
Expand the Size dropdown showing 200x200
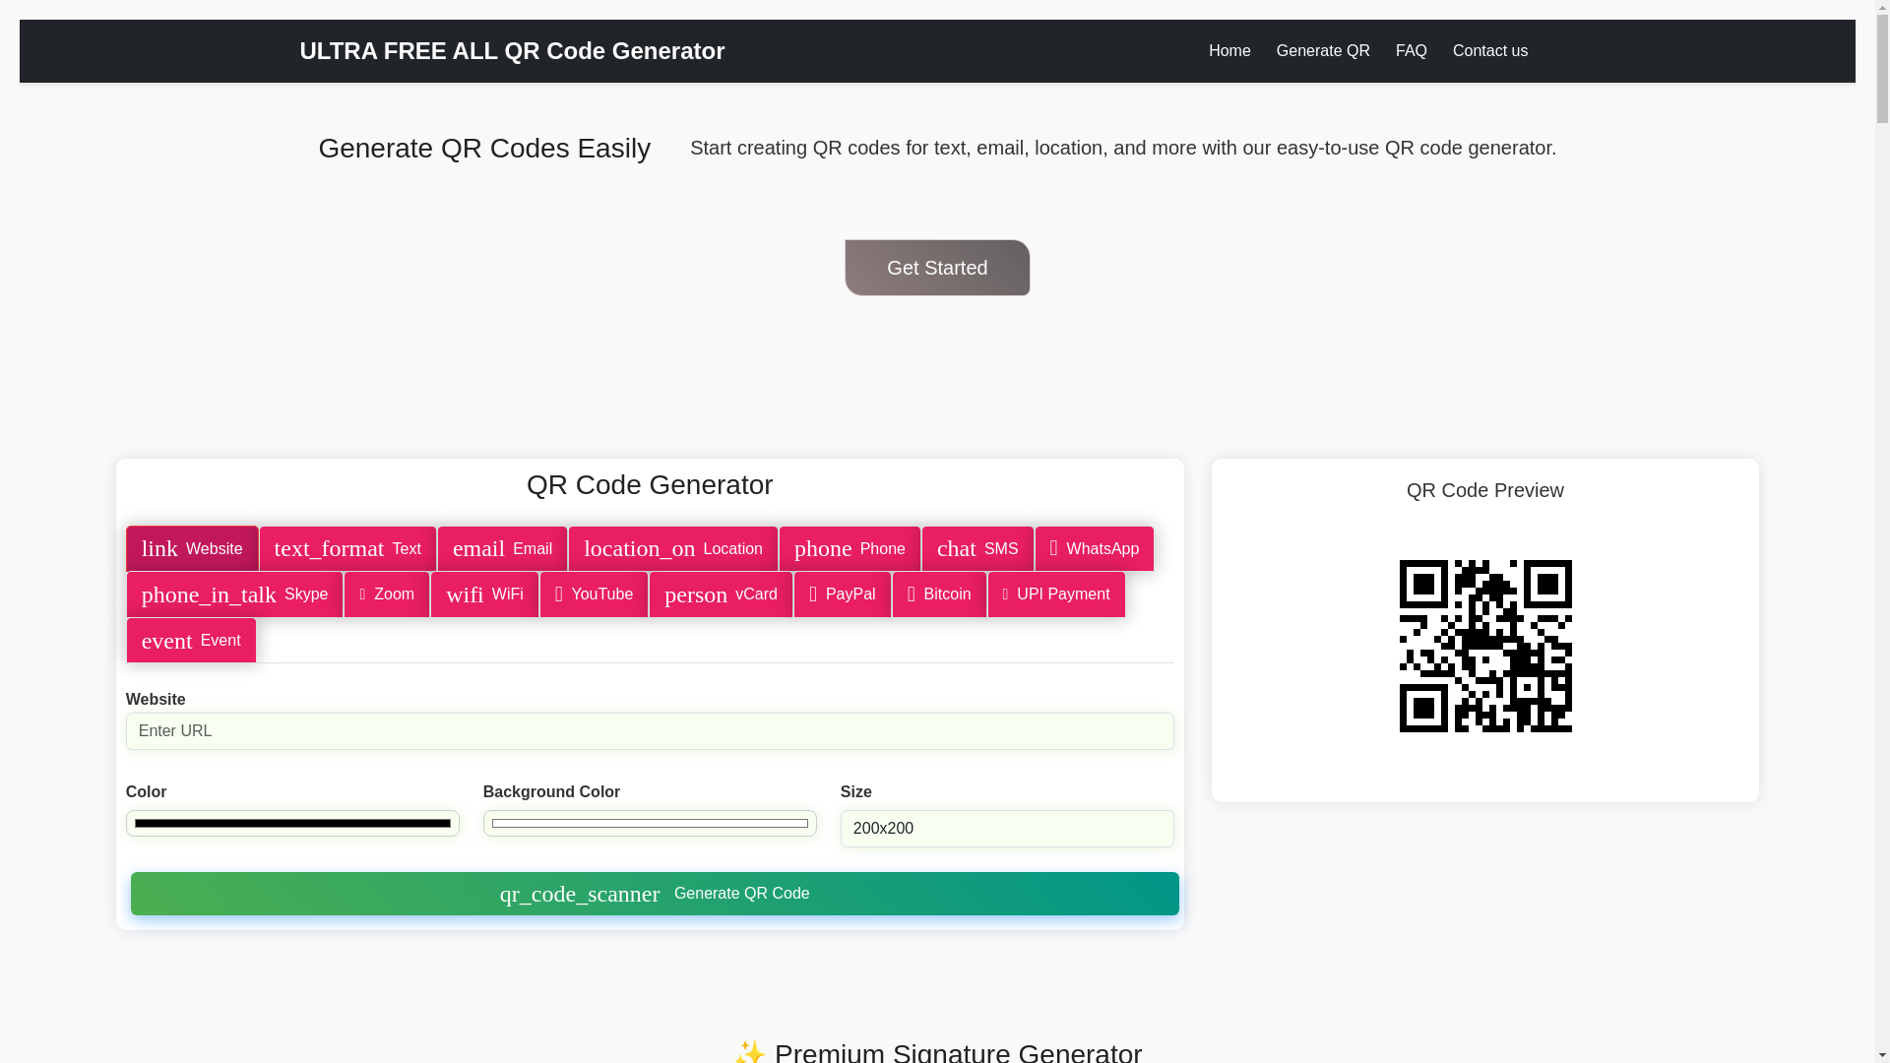[1007, 829]
